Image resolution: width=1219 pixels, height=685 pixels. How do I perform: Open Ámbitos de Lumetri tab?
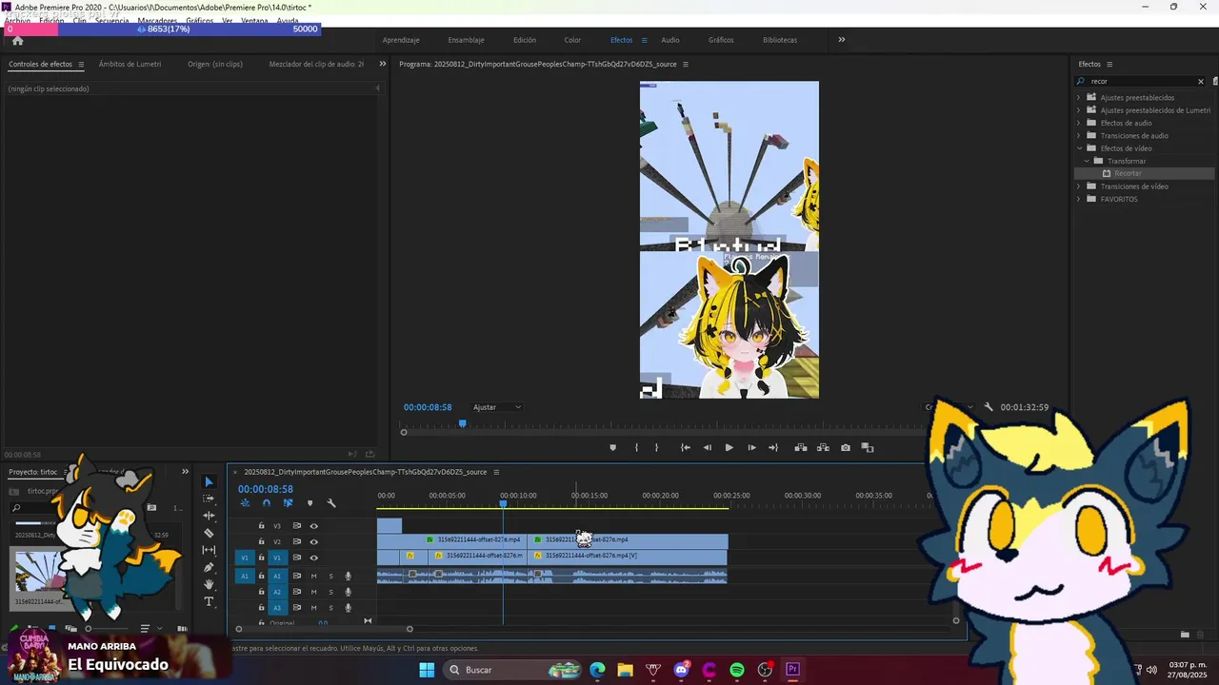click(x=130, y=65)
